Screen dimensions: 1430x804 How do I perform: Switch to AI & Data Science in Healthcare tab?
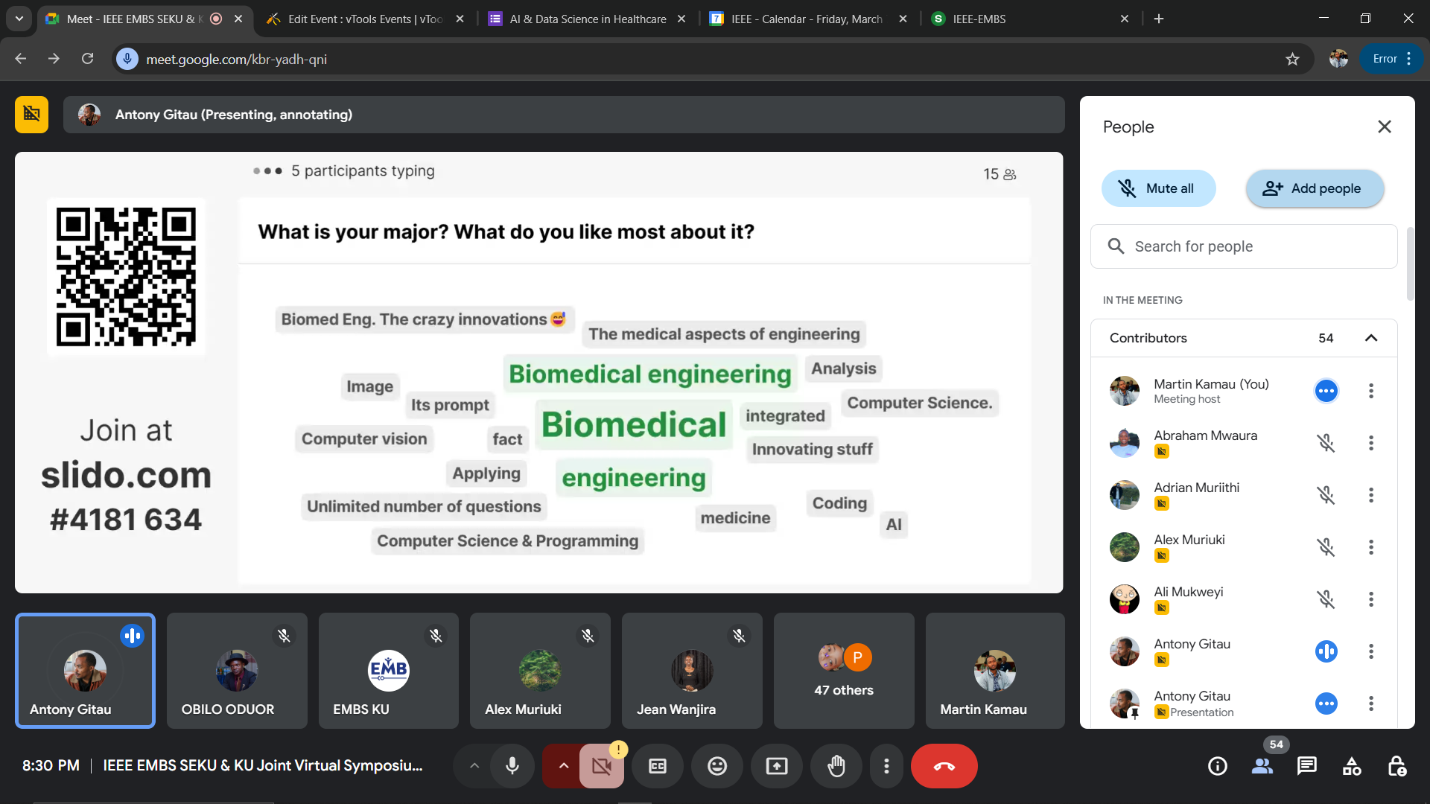pyautogui.click(x=588, y=19)
